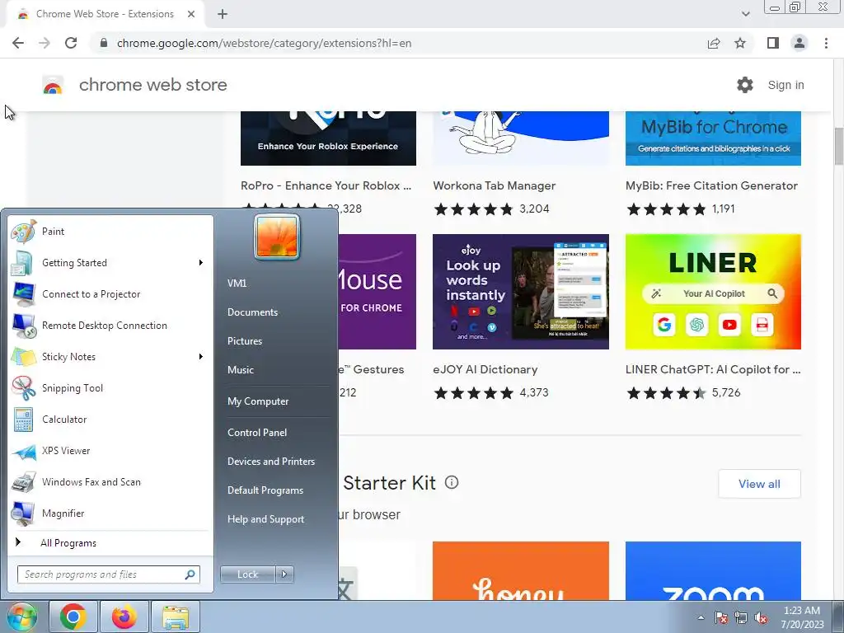
Task: Open Chrome three-dot menu
Action: [826, 43]
